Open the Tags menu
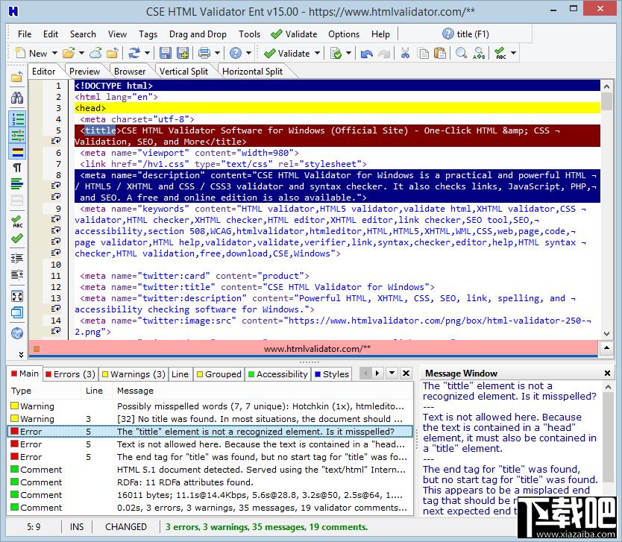Image resolution: width=622 pixels, height=542 pixels. pyautogui.click(x=148, y=34)
